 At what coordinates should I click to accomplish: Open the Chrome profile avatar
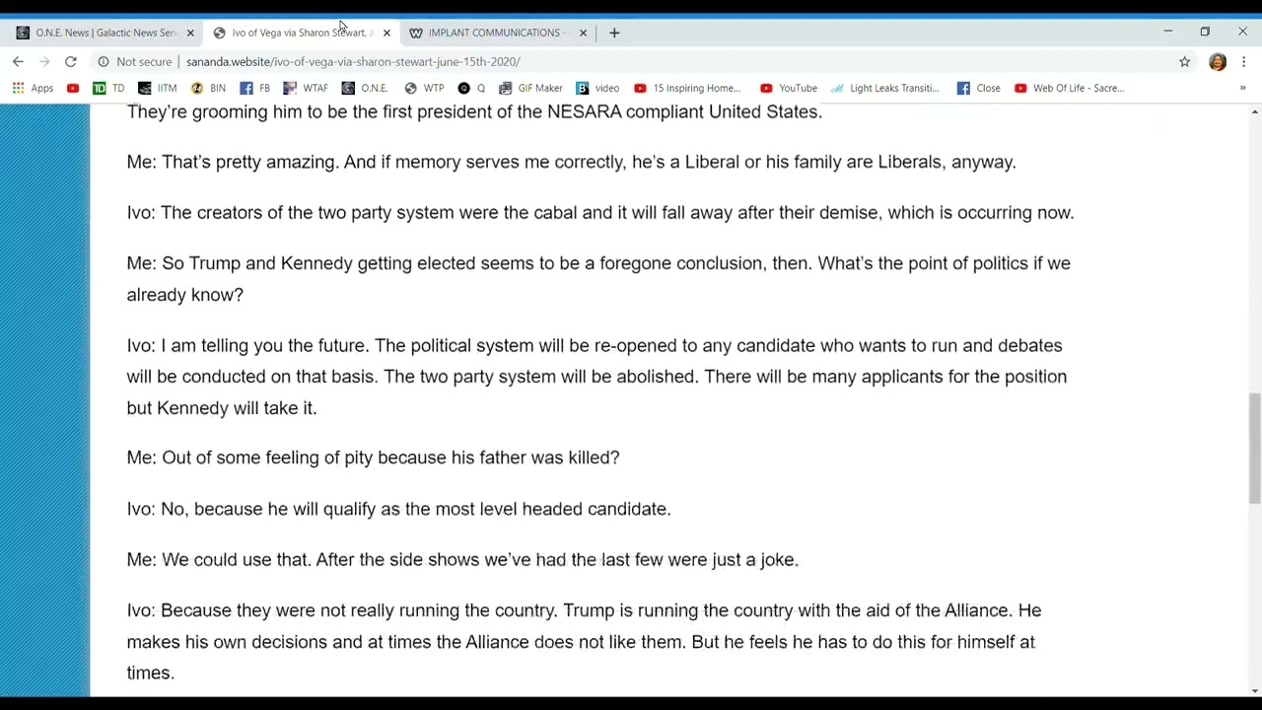pos(1218,61)
